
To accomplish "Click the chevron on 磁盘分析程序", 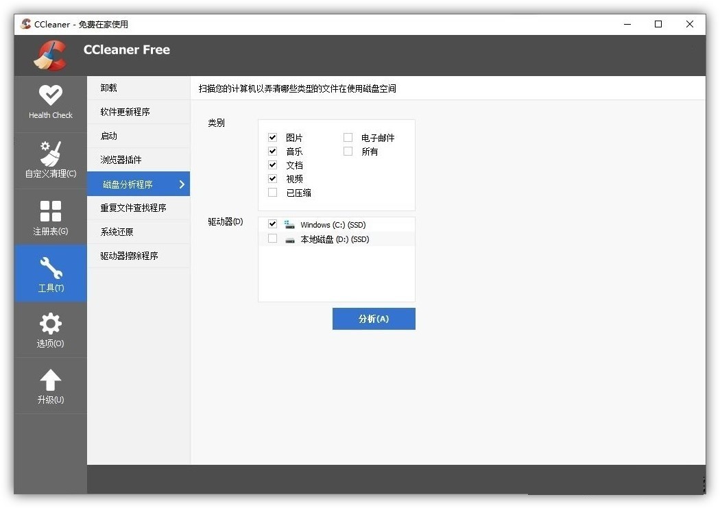I will click(x=181, y=184).
